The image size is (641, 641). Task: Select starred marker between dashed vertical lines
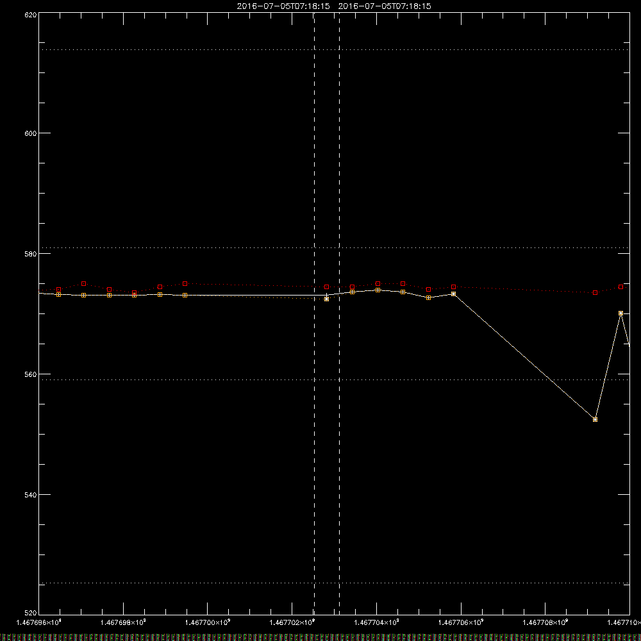tap(327, 299)
